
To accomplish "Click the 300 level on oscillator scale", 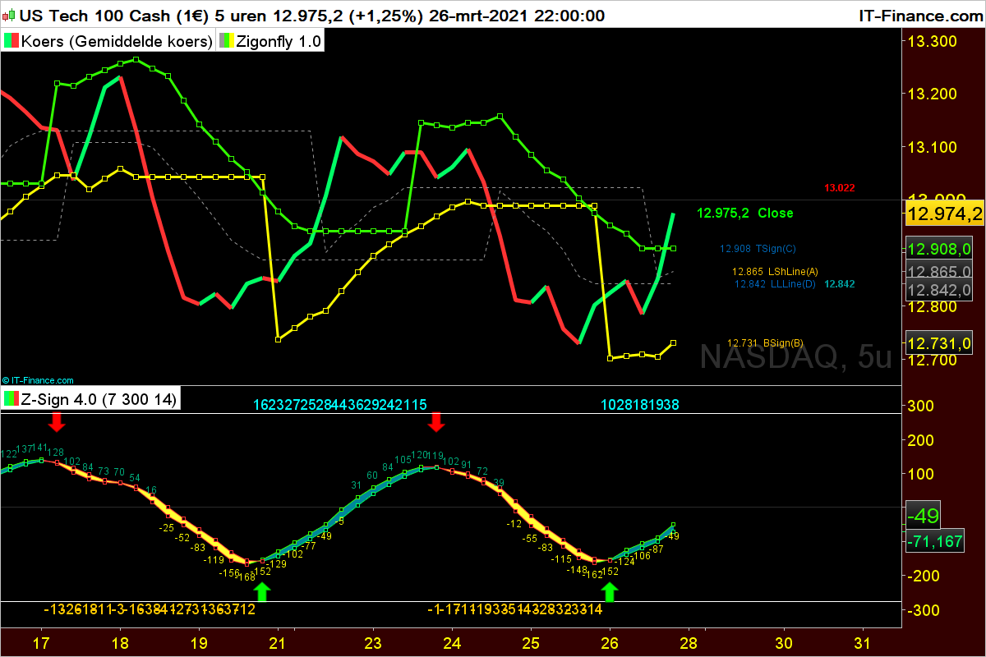I will coord(919,406).
